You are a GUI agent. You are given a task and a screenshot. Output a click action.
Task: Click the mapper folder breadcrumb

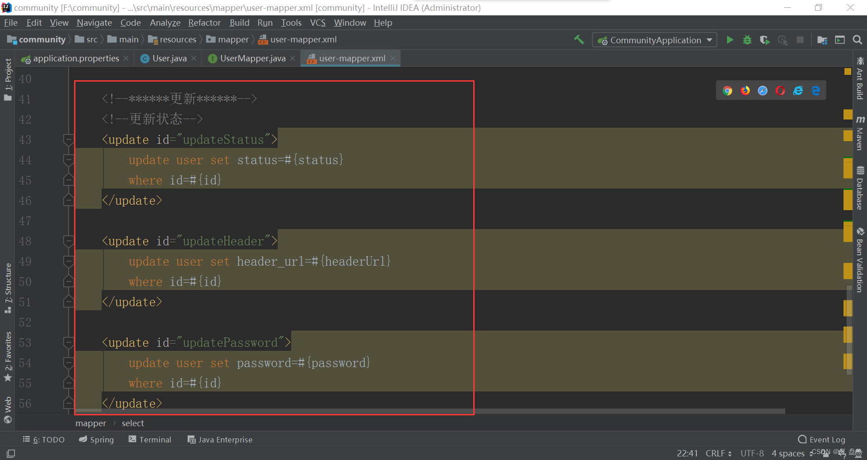click(x=228, y=40)
